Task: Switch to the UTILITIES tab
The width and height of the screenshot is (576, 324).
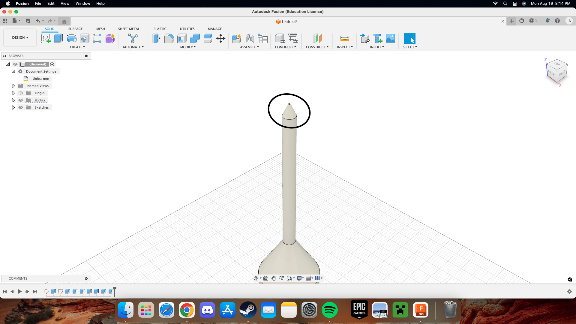Action: pyautogui.click(x=187, y=29)
